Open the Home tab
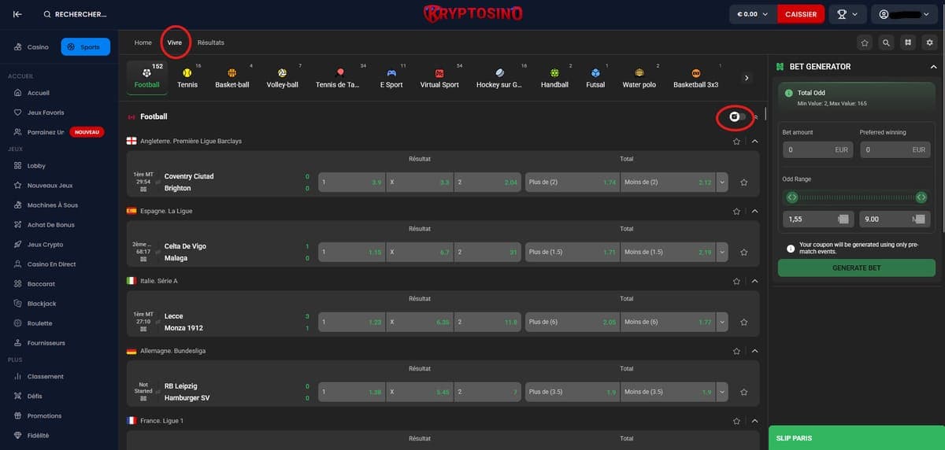945x450 pixels. (x=143, y=42)
